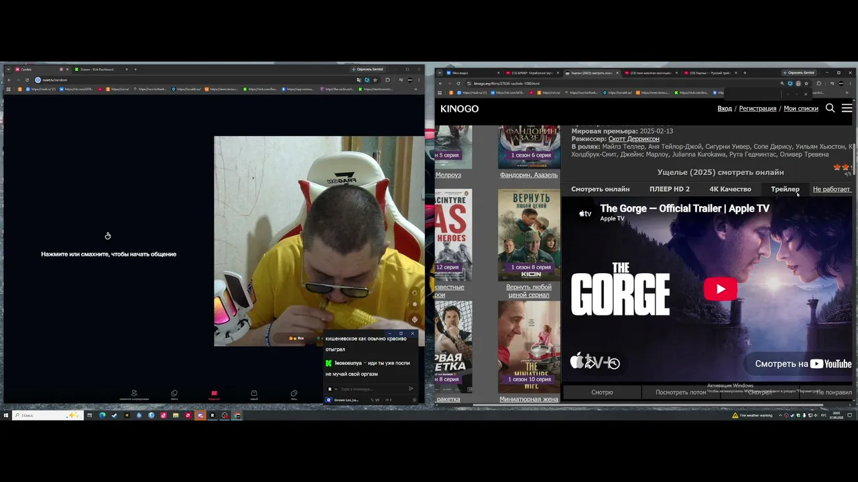This screenshot has width=858, height=482.
Task: Select the "4K Качество" tab
Action: coord(731,189)
